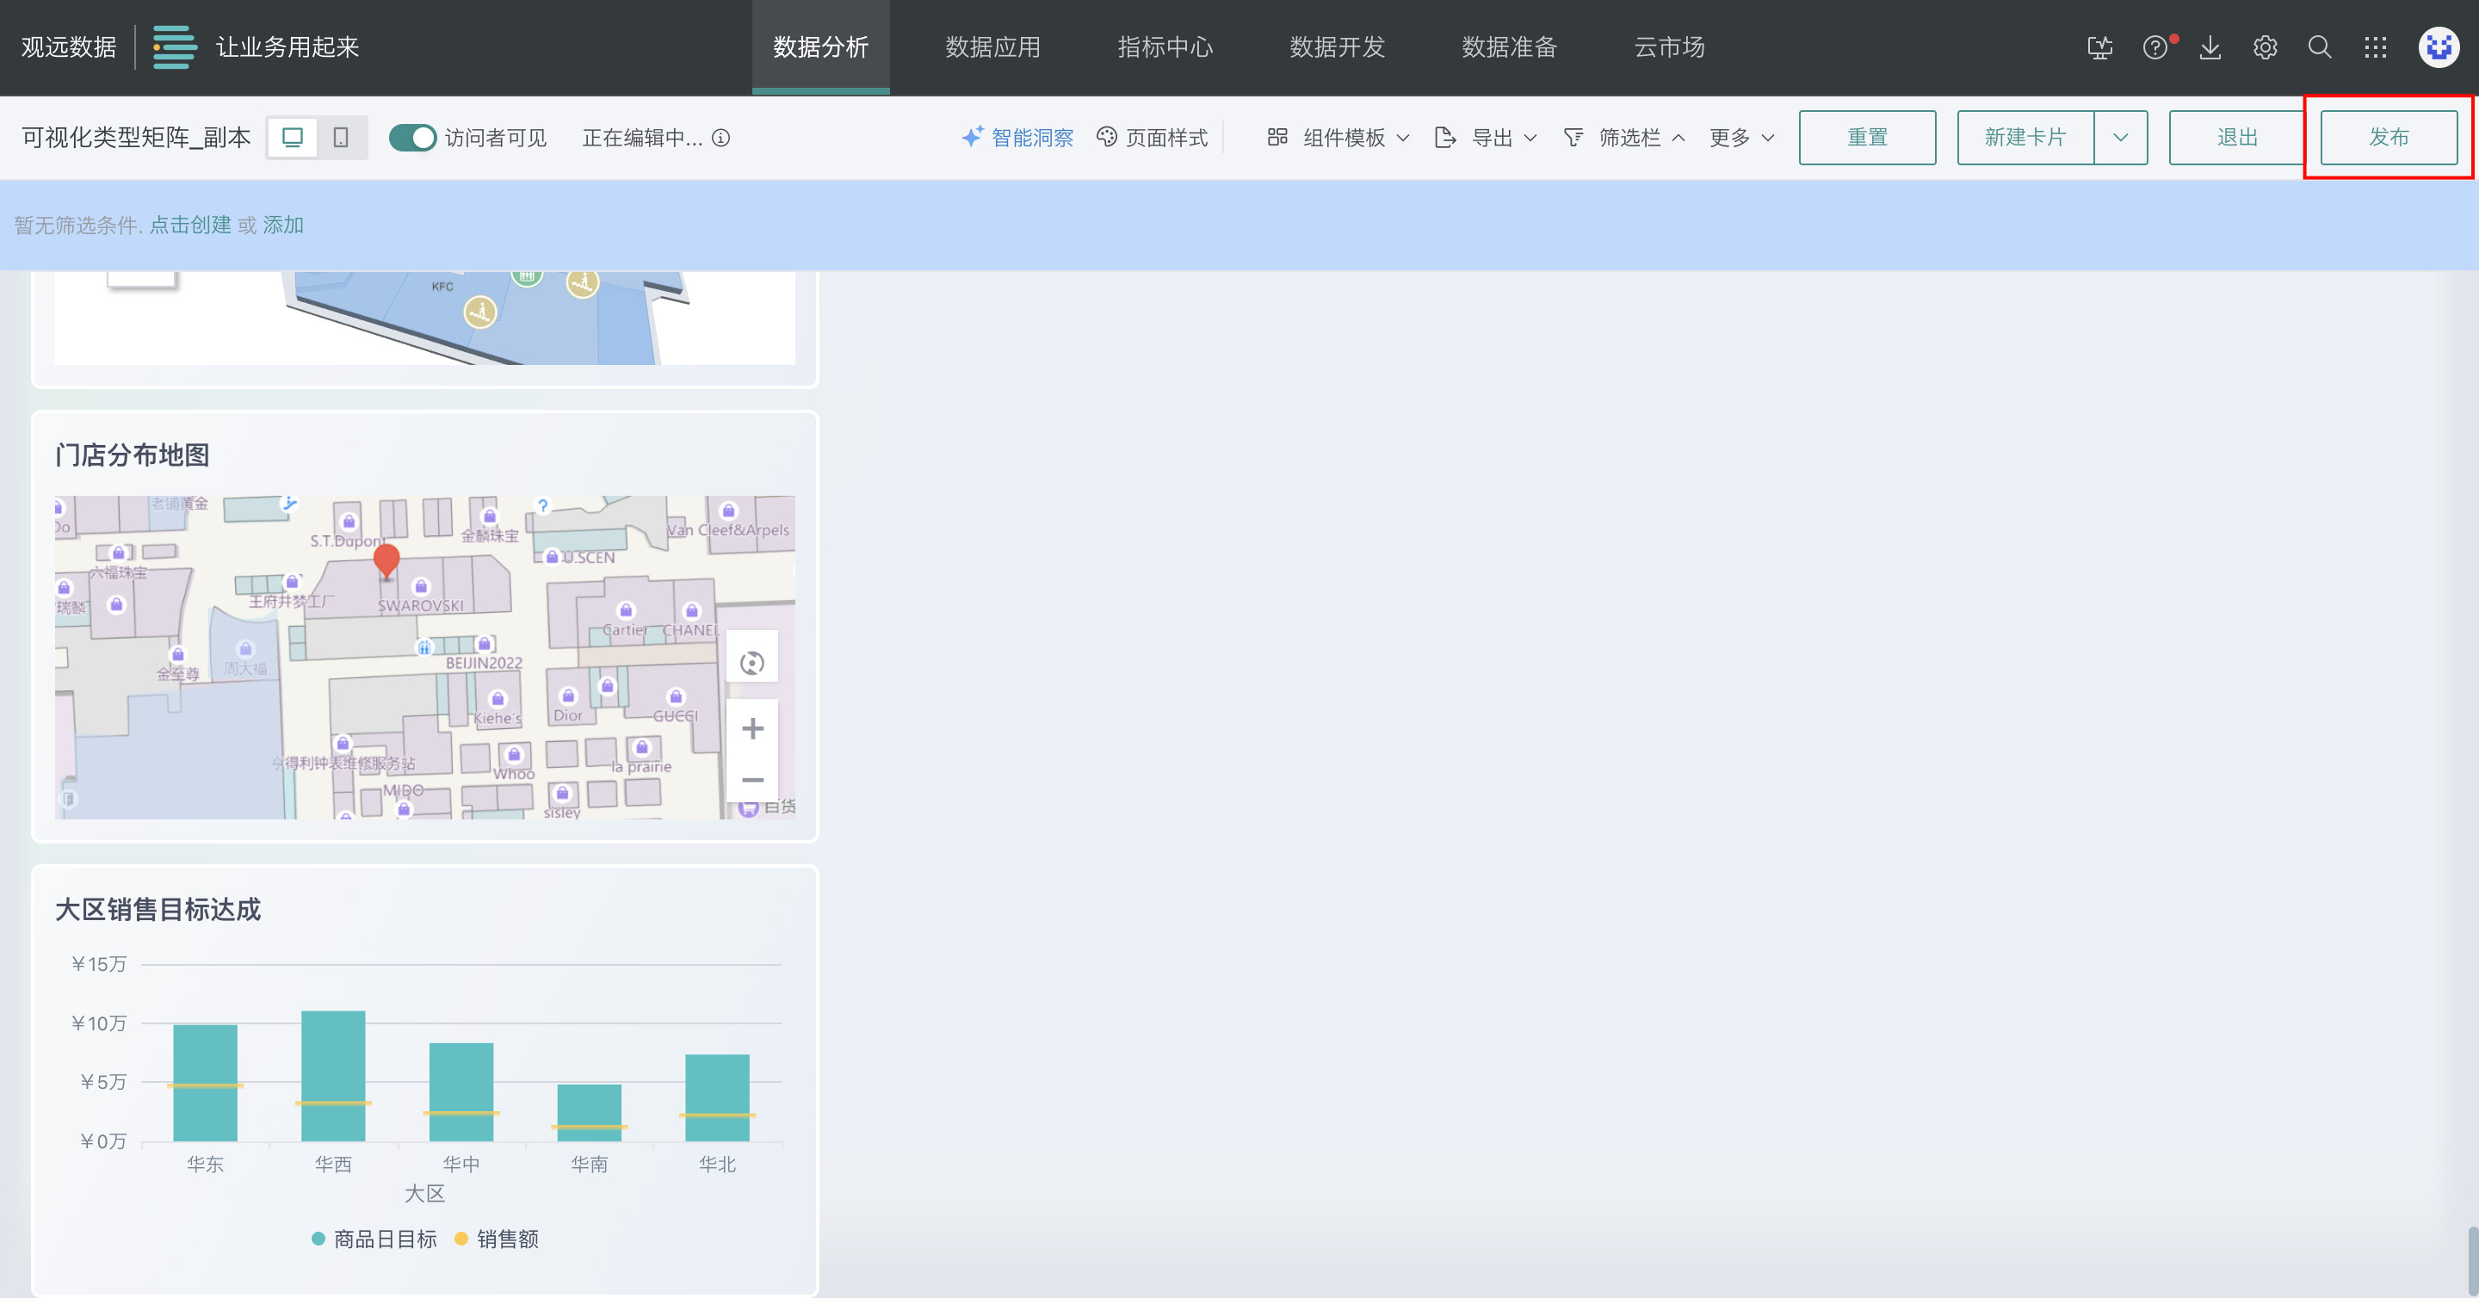Viewport: 2479px width, 1298px height.
Task: Open the help question mark icon
Action: tap(2154, 47)
